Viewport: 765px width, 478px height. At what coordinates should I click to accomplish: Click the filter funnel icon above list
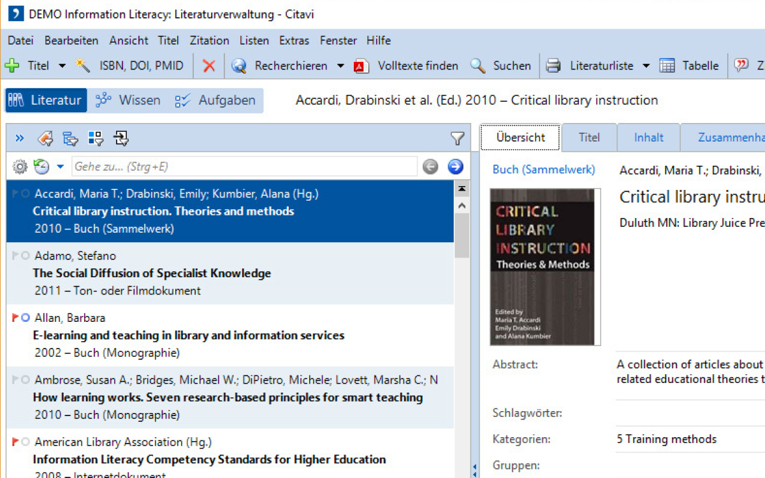point(457,138)
